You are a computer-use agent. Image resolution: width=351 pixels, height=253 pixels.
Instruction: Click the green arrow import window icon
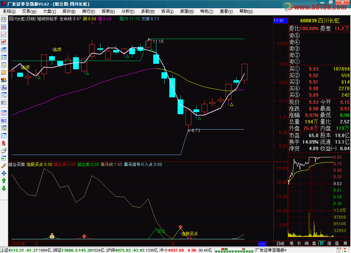pyautogui.click(x=3, y=158)
